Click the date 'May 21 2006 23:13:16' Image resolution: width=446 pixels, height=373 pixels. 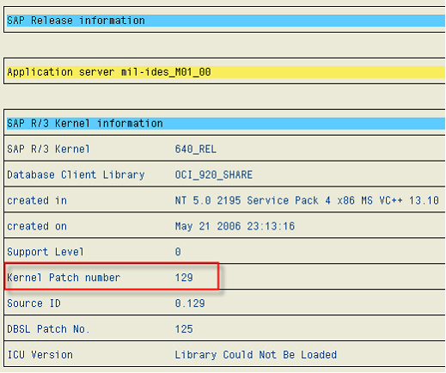coord(235,226)
